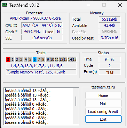Select test box 10
This screenshot has width=127, height=128.
click(x=52, y=59)
